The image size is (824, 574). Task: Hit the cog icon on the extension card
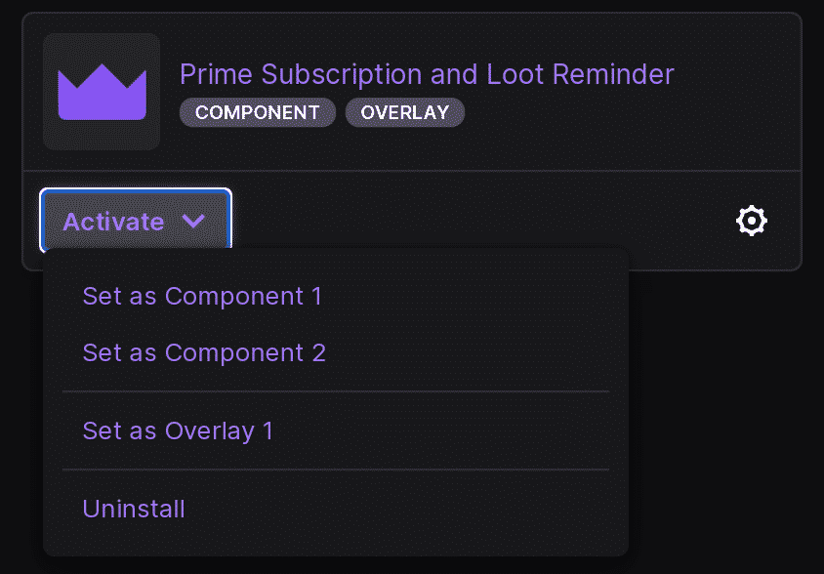click(x=751, y=222)
